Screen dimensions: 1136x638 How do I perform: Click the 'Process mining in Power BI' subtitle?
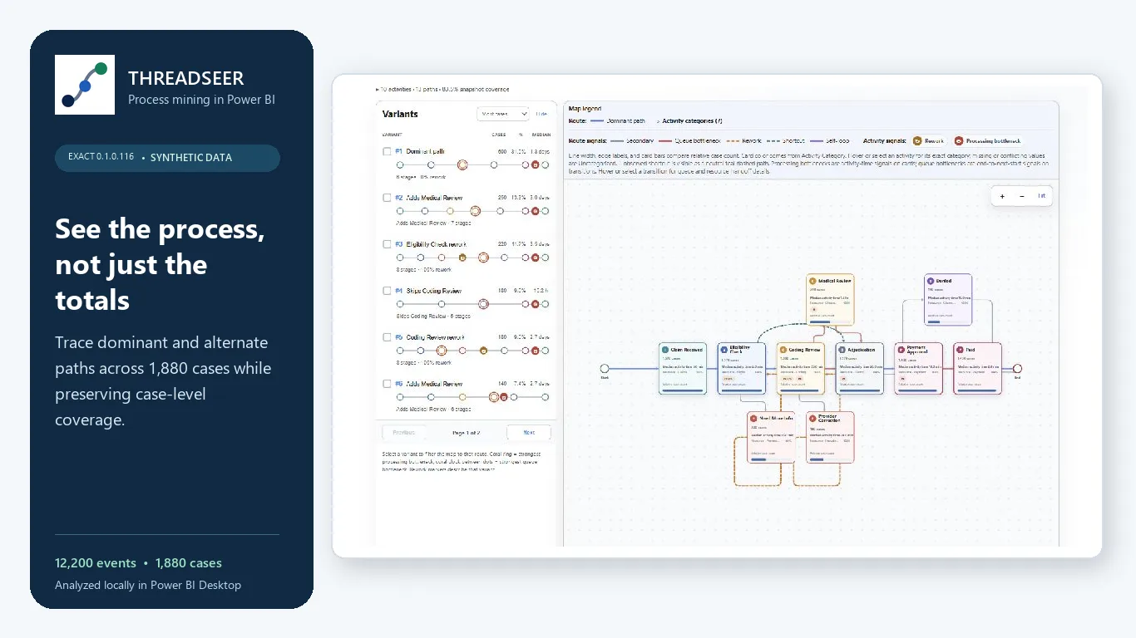tap(201, 100)
